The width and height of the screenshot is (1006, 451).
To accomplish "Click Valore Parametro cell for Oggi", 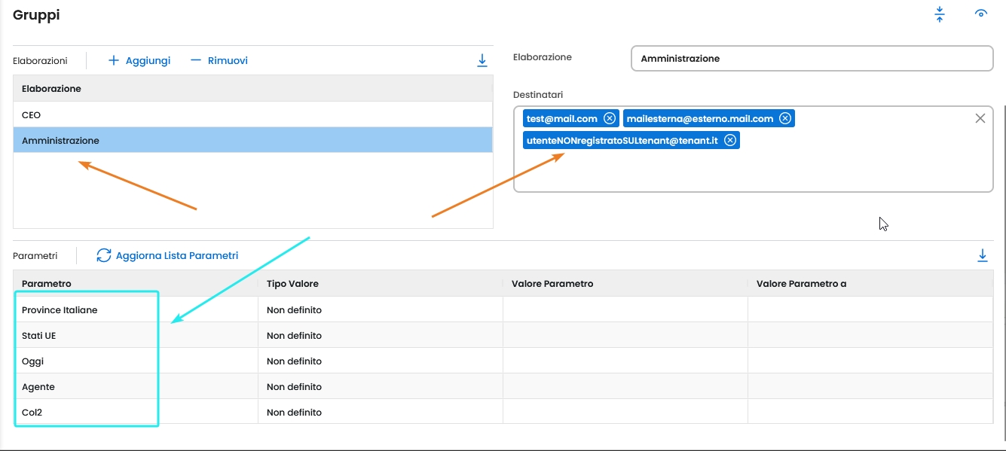I will (625, 361).
